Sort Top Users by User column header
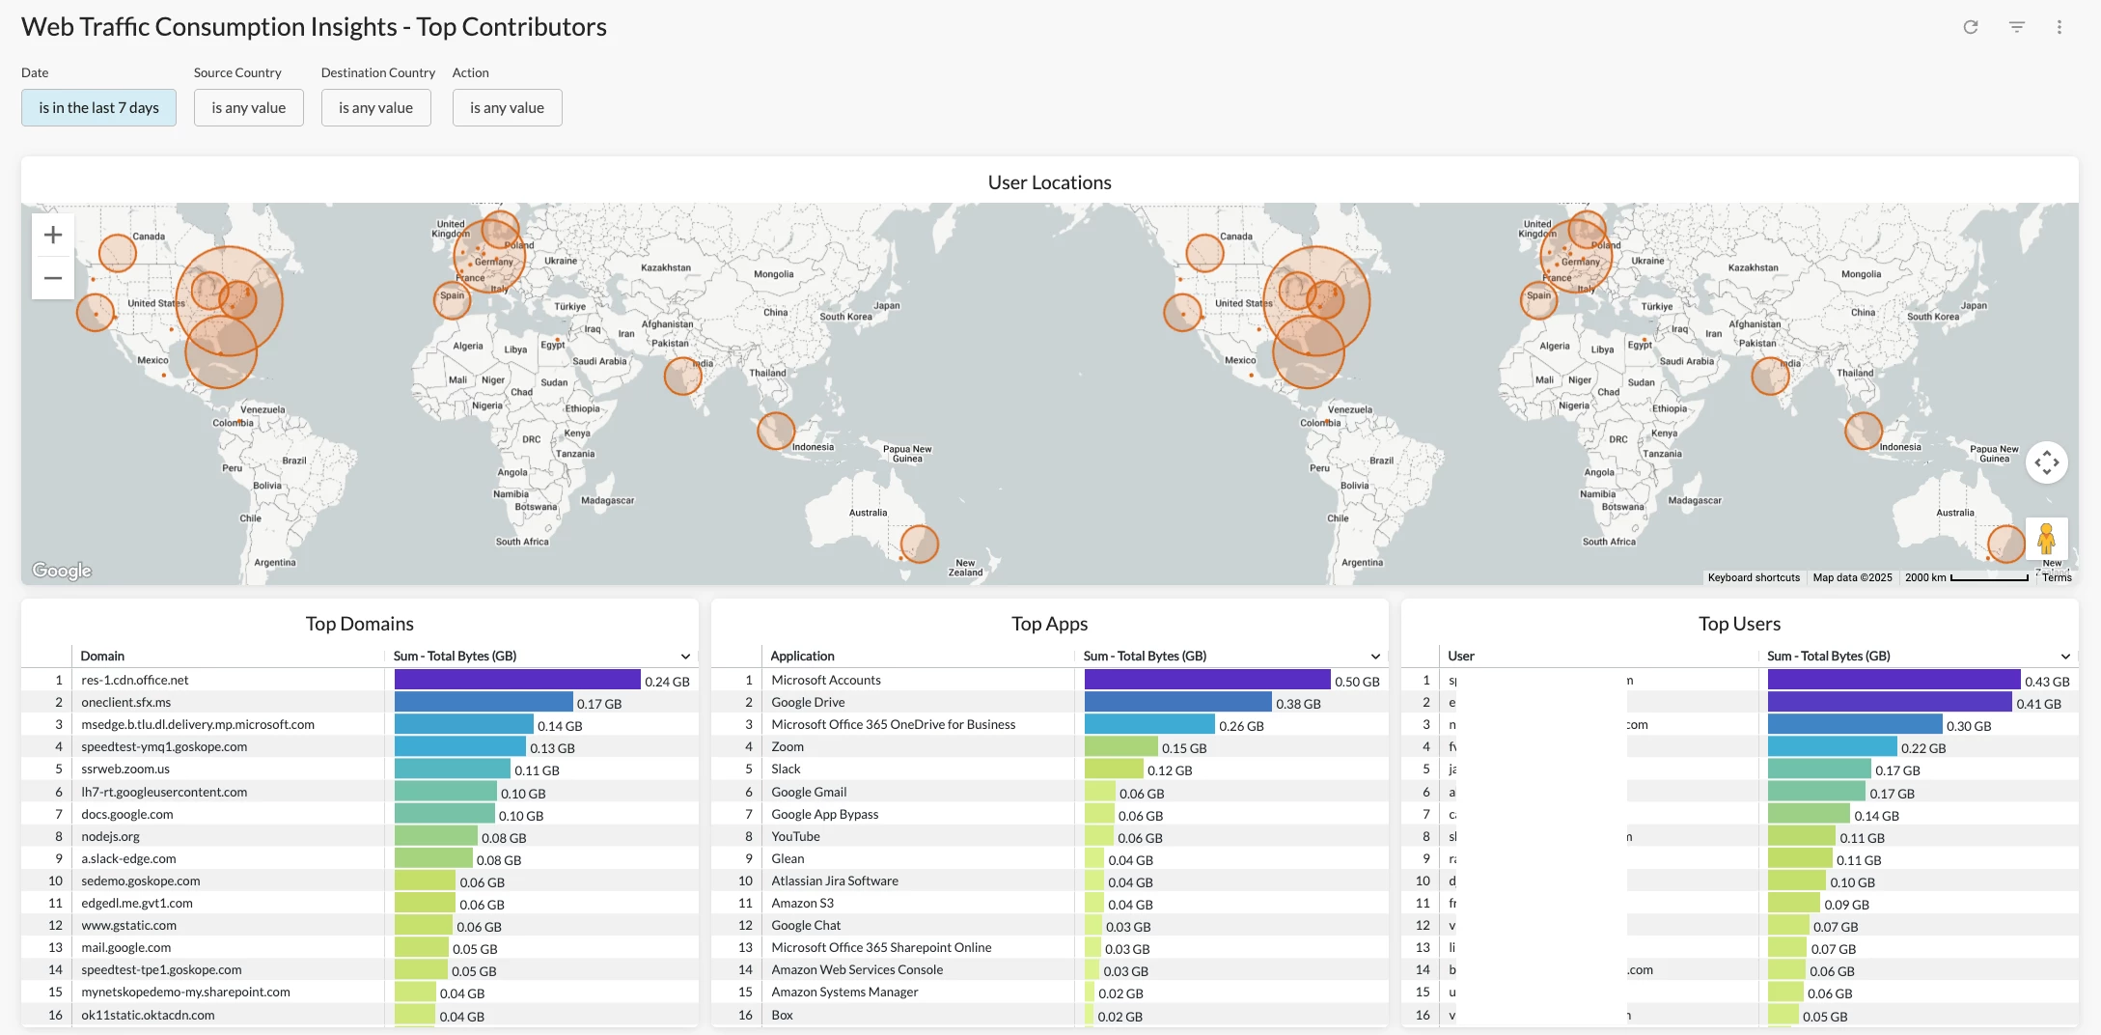Image resolution: width=2101 pixels, height=1035 pixels. [1461, 656]
